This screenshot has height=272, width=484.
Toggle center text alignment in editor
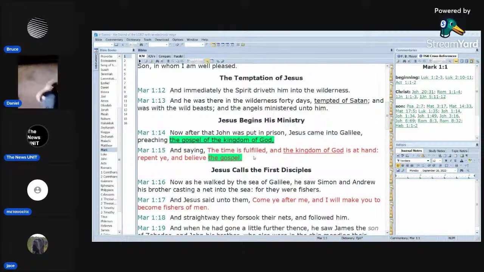(x=403, y=165)
